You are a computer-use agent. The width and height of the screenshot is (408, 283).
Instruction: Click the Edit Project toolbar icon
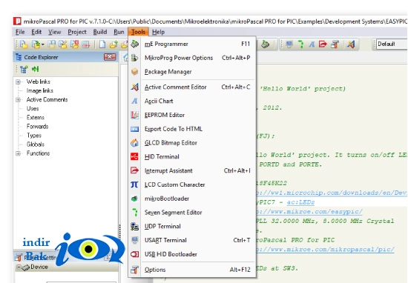[63, 44]
